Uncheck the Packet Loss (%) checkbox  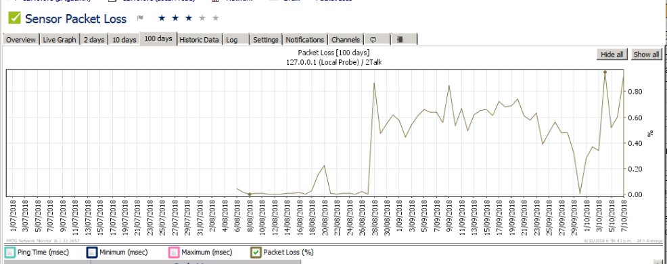pos(256,253)
